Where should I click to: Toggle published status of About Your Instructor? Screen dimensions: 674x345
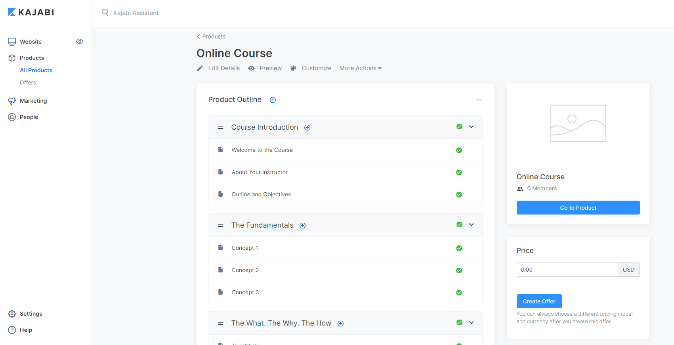[x=459, y=172]
